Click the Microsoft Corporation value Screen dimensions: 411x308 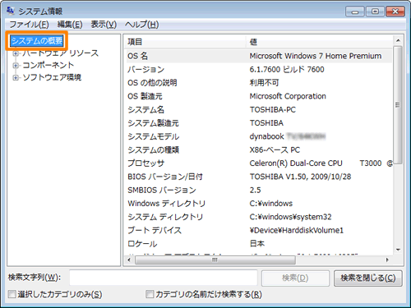point(288,96)
